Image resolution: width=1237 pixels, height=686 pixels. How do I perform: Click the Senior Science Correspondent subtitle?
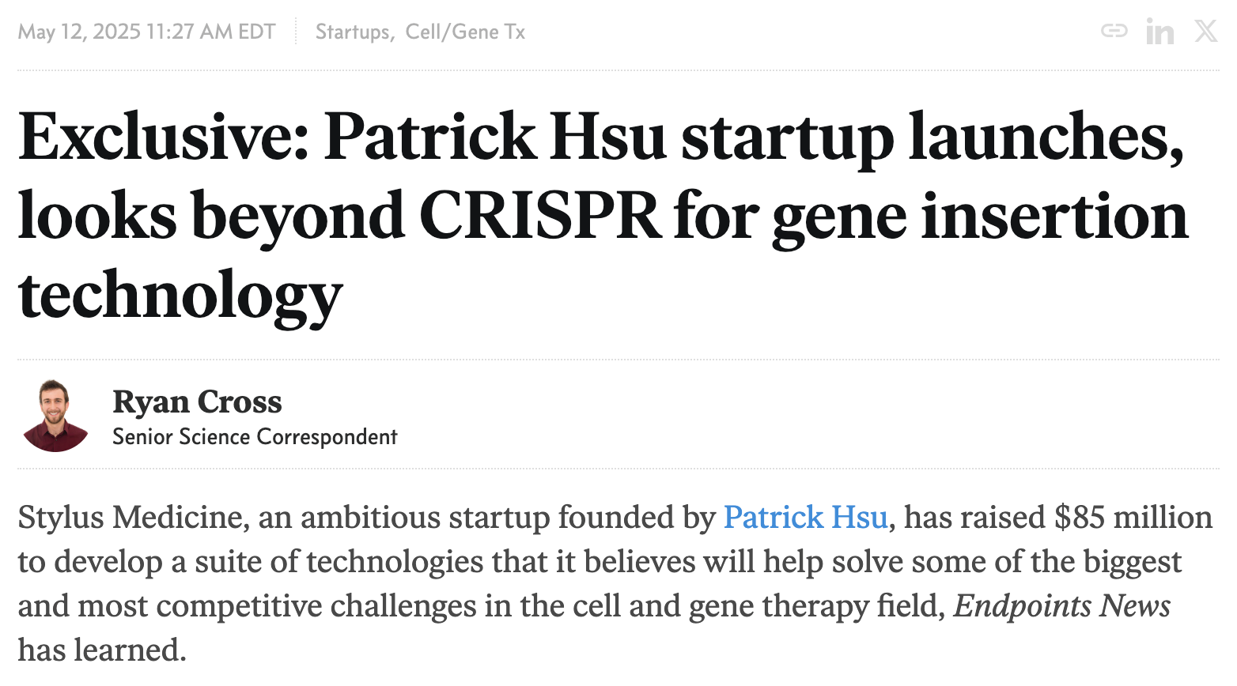(x=255, y=437)
